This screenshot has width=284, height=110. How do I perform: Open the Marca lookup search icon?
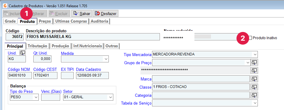[254, 79]
